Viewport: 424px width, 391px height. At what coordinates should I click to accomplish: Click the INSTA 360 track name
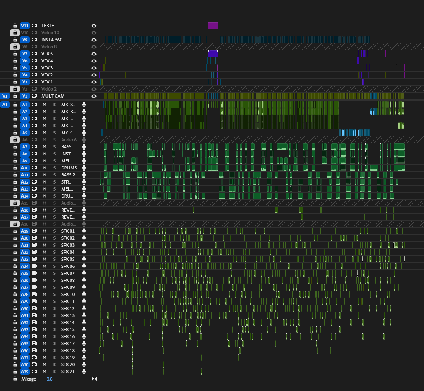[x=52, y=40]
